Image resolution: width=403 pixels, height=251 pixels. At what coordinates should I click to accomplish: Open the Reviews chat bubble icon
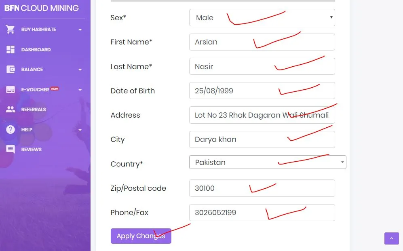click(10, 150)
